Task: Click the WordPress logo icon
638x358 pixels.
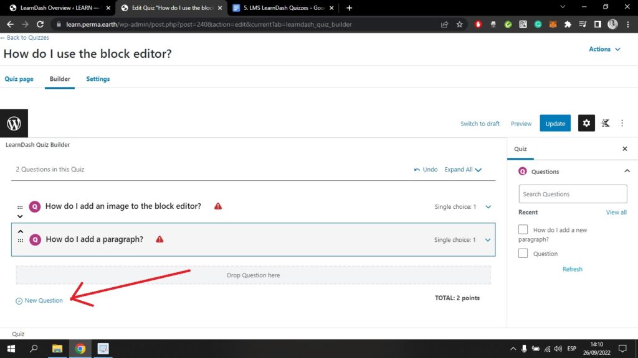Action: [x=14, y=123]
